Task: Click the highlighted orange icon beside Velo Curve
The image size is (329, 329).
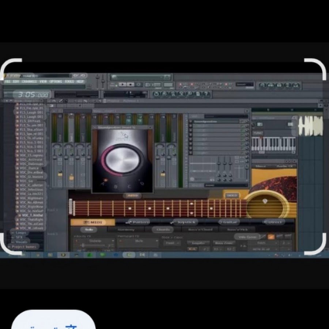Action: [x=271, y=237]
